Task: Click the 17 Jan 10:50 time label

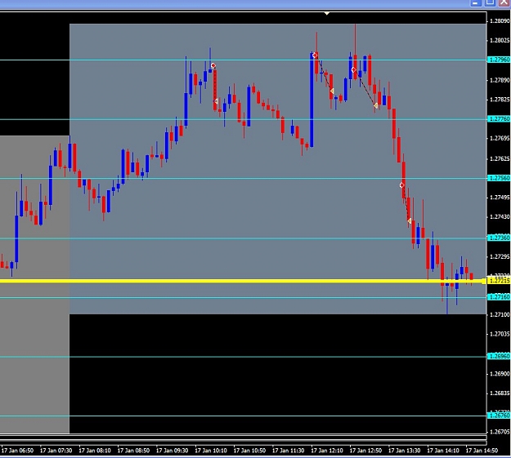Action: click(x=249, y=451)
